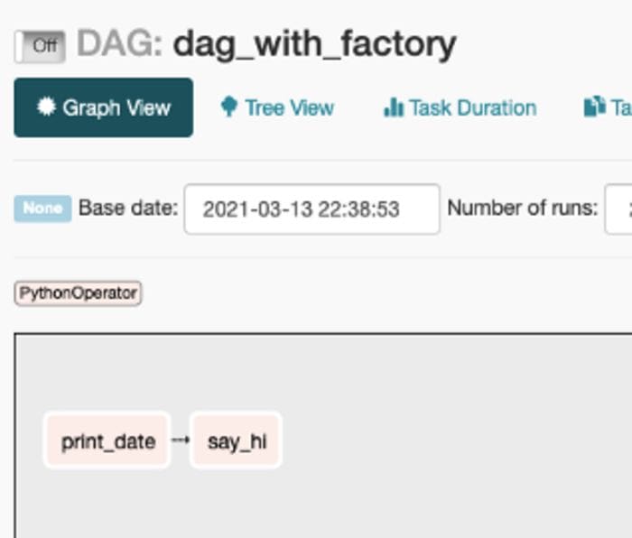Select the print_date task node
Viewport: 632px width, 538px height.
(107, 441)
